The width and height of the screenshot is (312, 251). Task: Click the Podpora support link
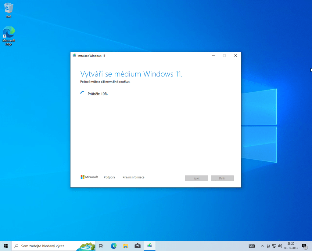click(x=109, y=177)
